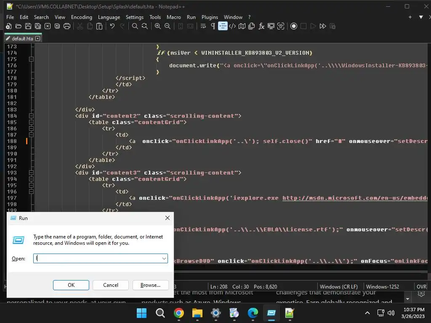Click Browse... in the Run dialog
Viewport: 431px width, 323px height.
(x=150, y=285)
